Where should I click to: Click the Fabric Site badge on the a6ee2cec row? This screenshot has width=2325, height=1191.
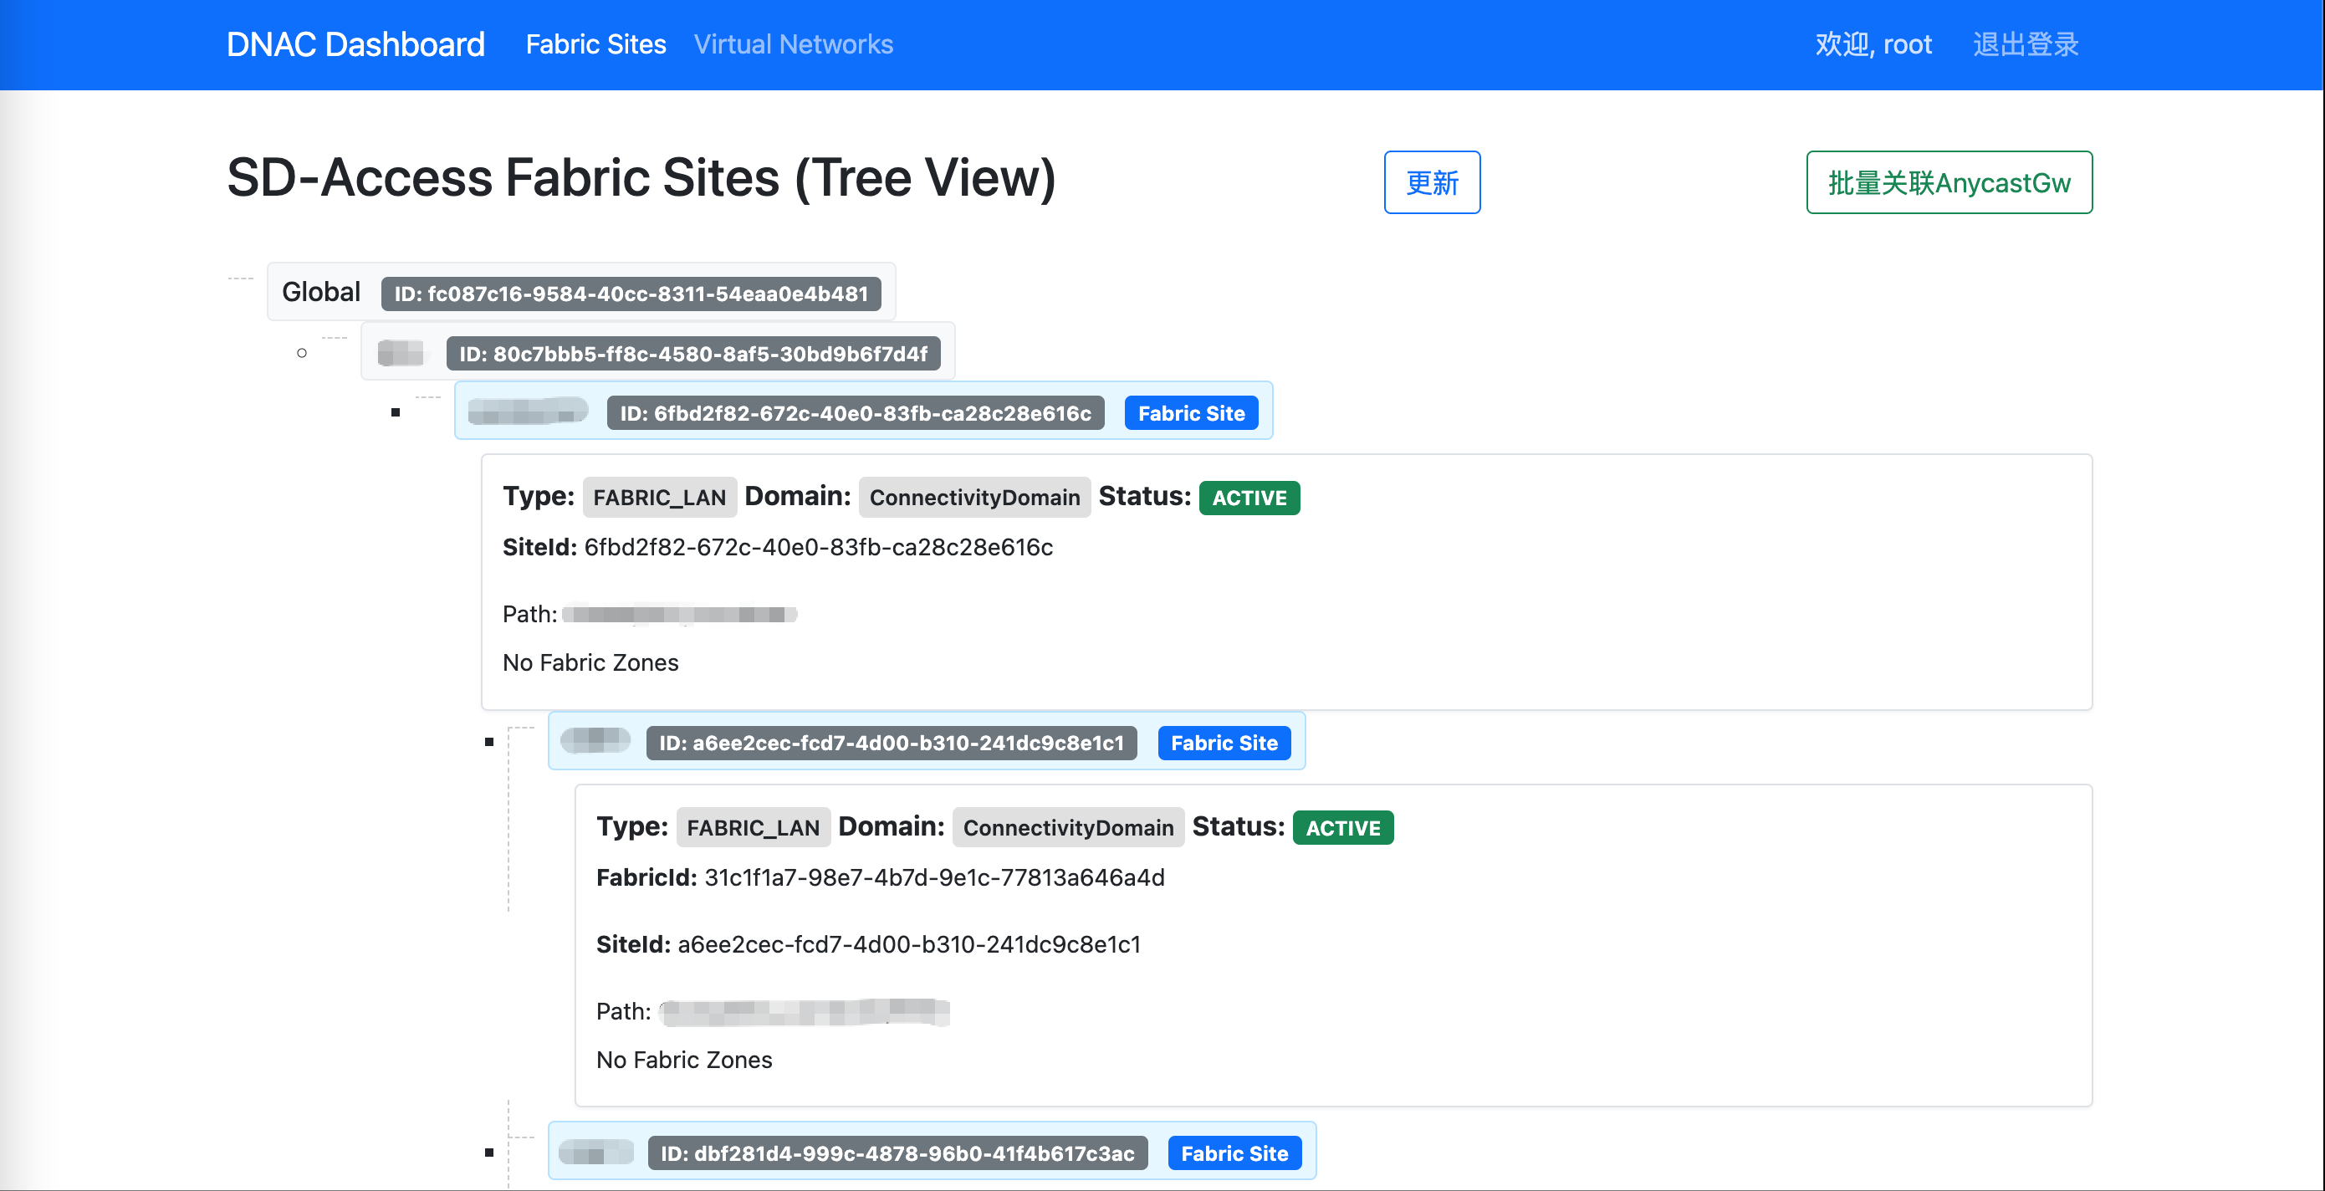(x=1224, y=744)
